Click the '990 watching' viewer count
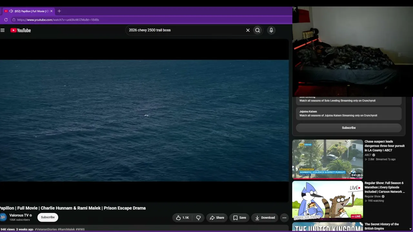The height and width of the screenshot is (232, 413). coord(376,201)
